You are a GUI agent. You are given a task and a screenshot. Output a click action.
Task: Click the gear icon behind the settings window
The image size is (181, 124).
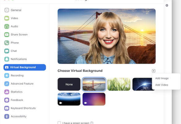(167, 5)
